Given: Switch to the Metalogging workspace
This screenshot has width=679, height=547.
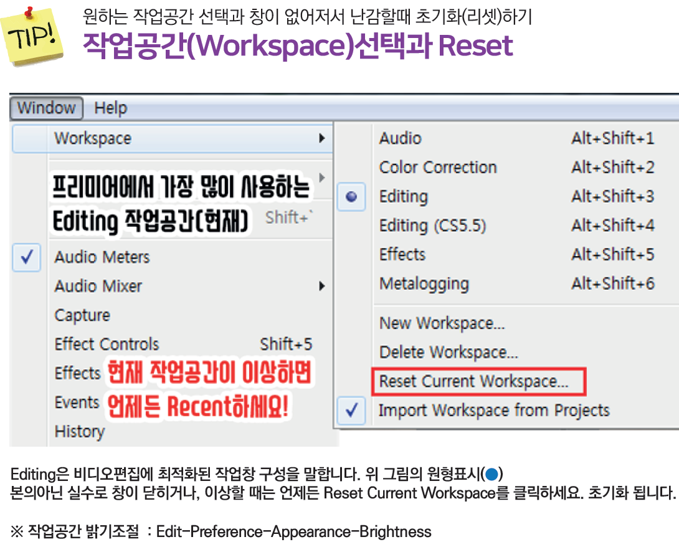Looking at the screenshot, I should click(x=424, y=284).
